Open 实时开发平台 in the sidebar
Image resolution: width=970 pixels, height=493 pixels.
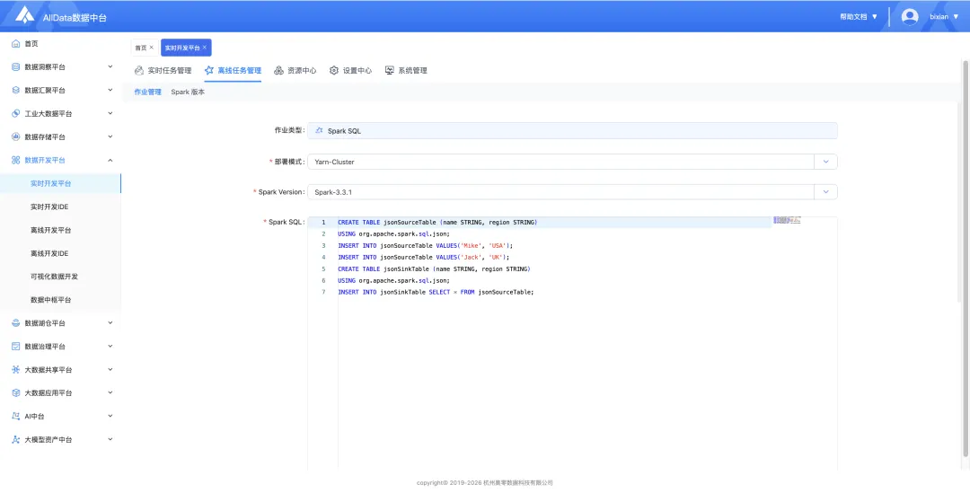tap(61, 184)
